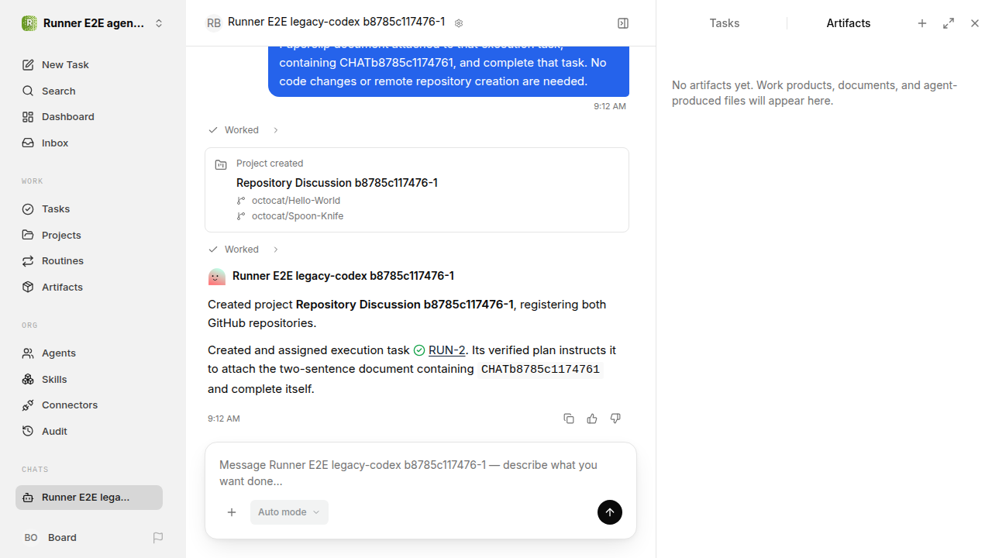Copy the agent's reply message
This screenshot has height=558, width=992.
click(x=569, y=418)
